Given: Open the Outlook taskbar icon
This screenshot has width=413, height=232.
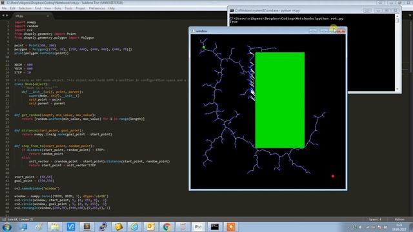Looking at the screenshot, I should (150, 227).
